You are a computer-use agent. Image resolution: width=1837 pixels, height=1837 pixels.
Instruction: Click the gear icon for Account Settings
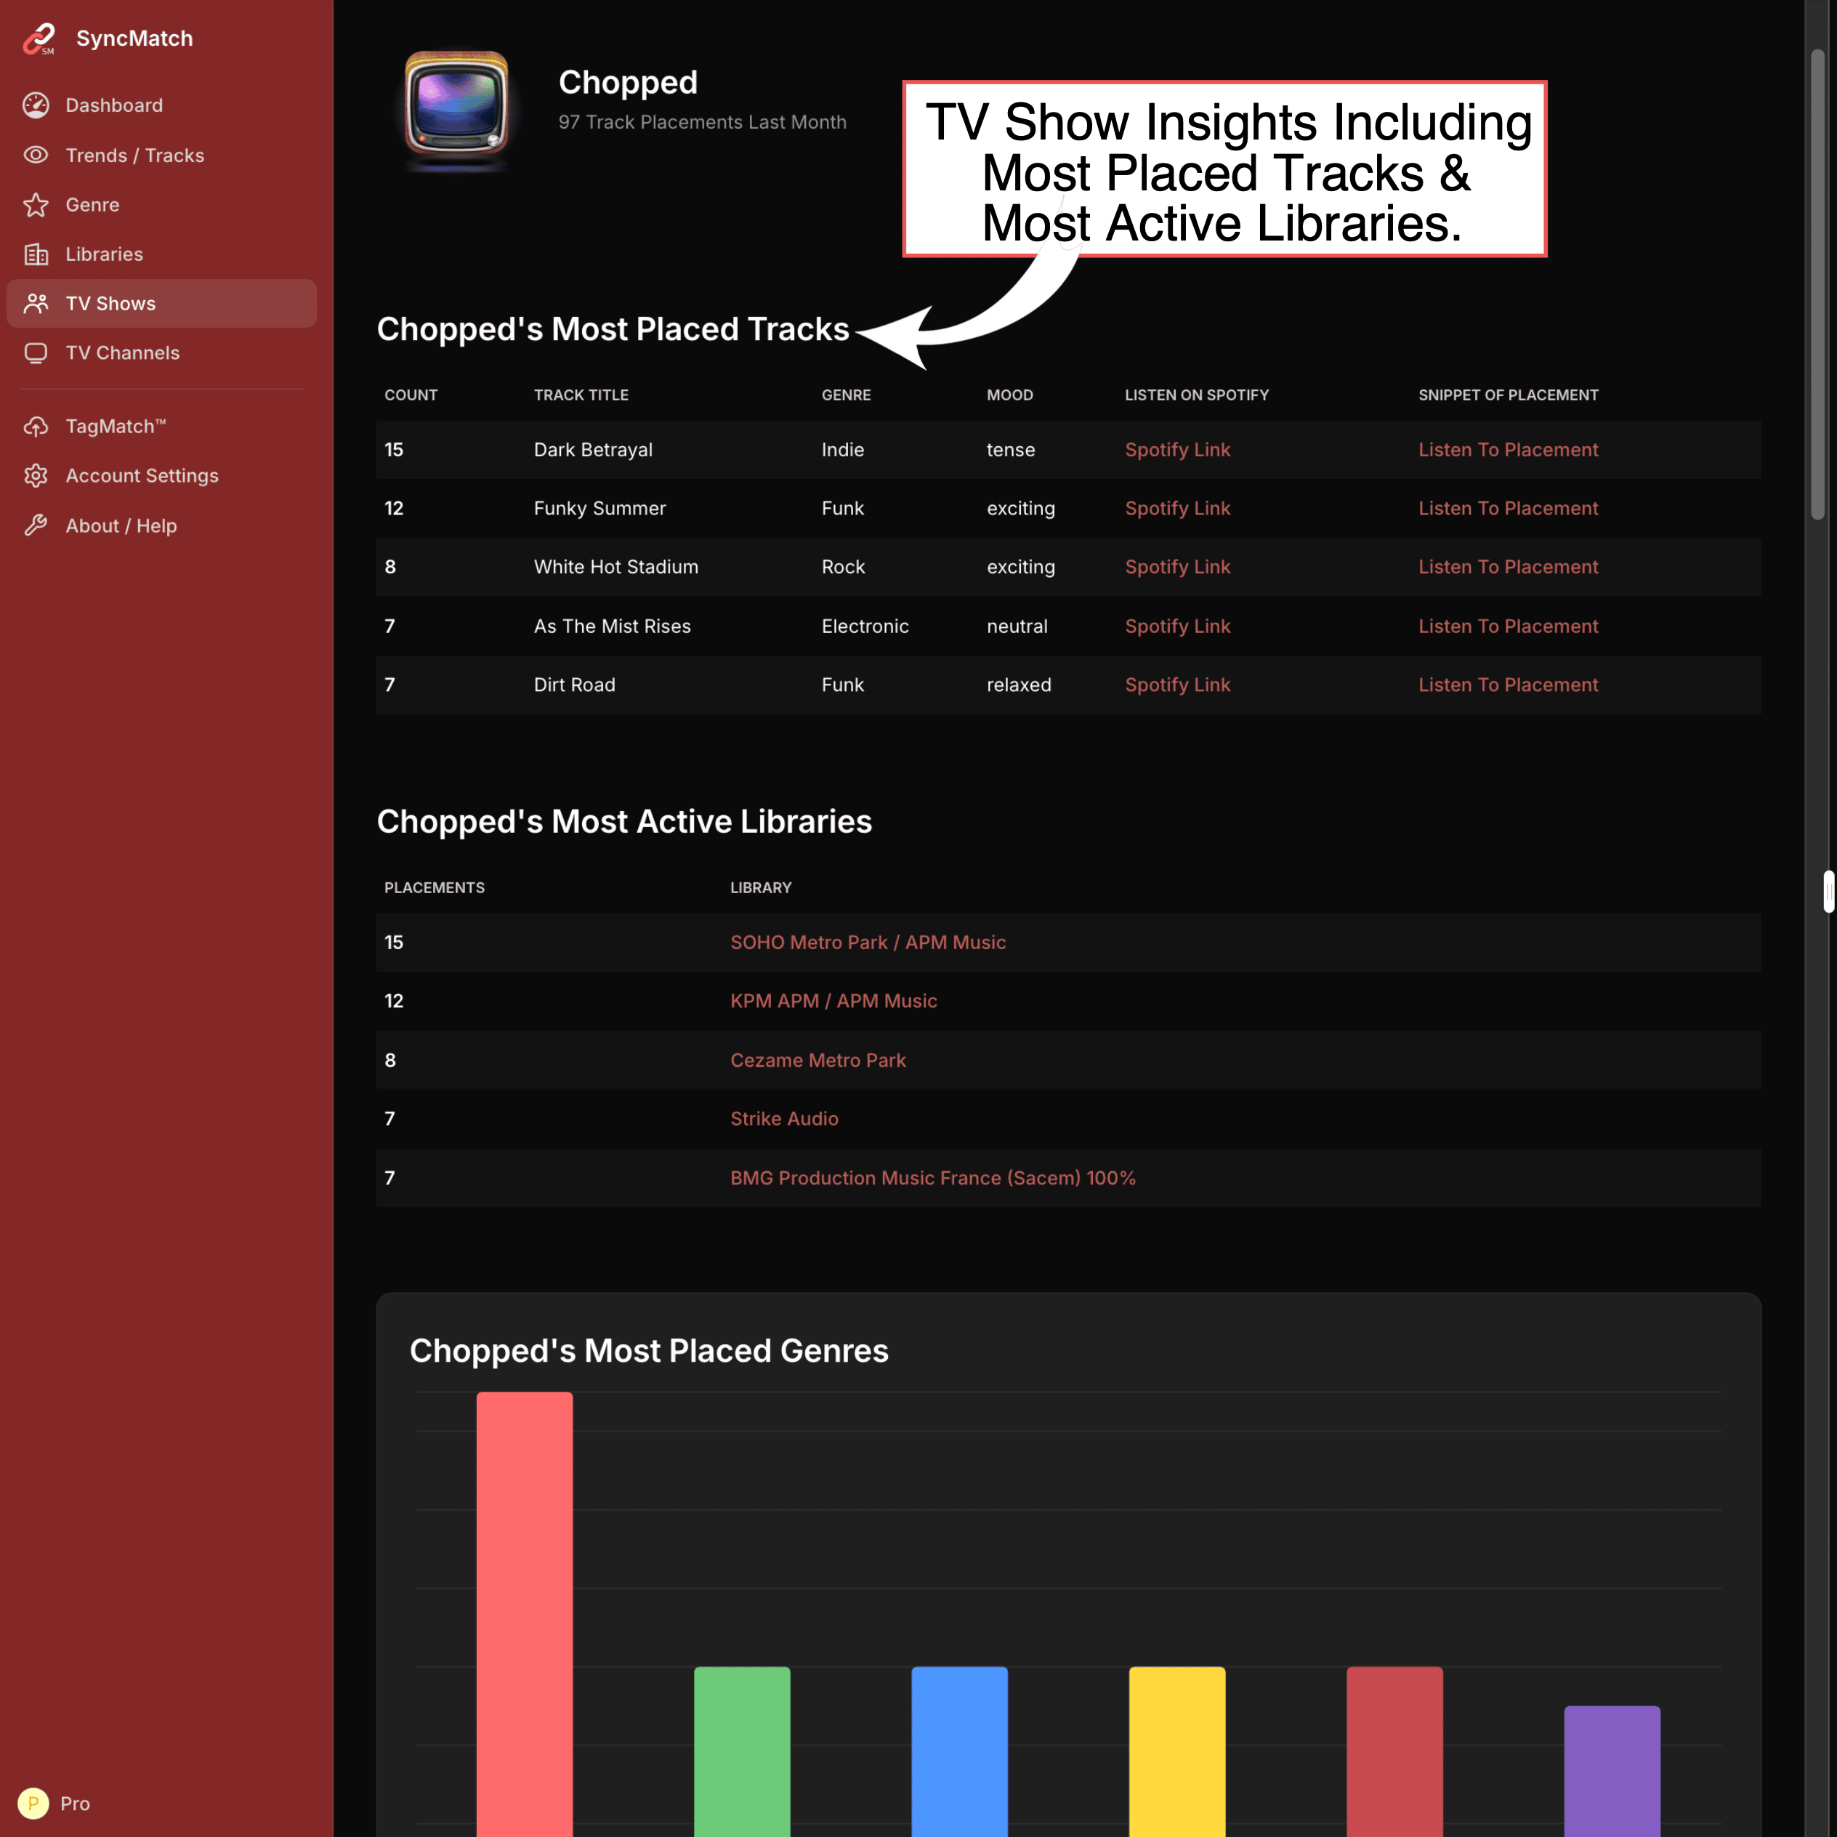(36, 475)
